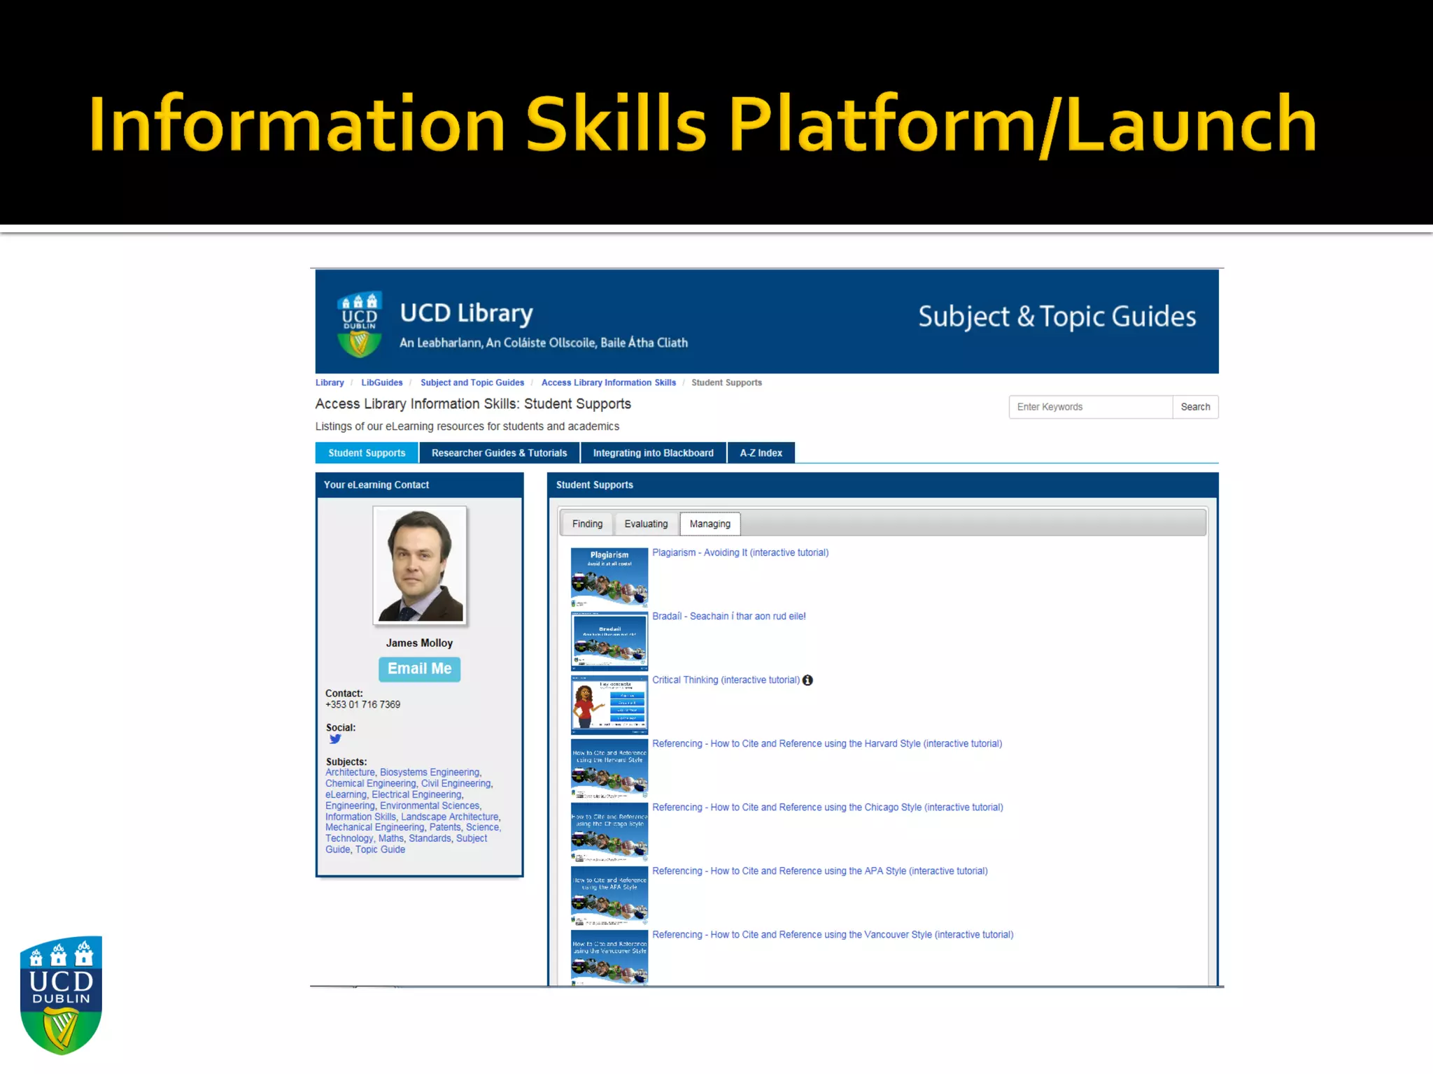This screenshot has width=1433, height=1074.
Task: Click James Molloy's profile photo
Action: 420,565
